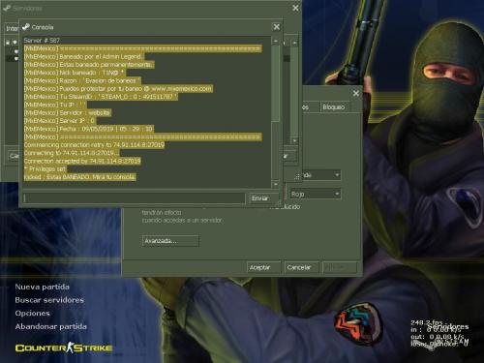Select the Inter tab in Servidores window
This screenshot has width=484, height=363.
pyautogui.click(x=12, y=29)
